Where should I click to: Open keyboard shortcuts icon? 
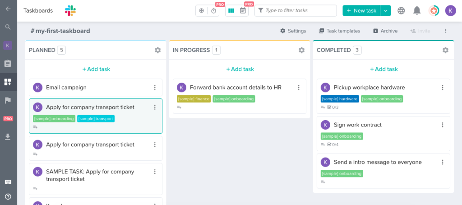coord(8,182)
